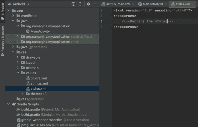This screenshot has height=127, width=198.
Task: Click the locate/select opened file target icon
Action: 73,4
